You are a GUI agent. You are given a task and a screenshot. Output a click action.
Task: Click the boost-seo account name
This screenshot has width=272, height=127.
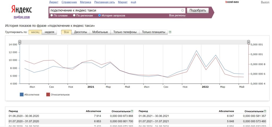point(232,2)
